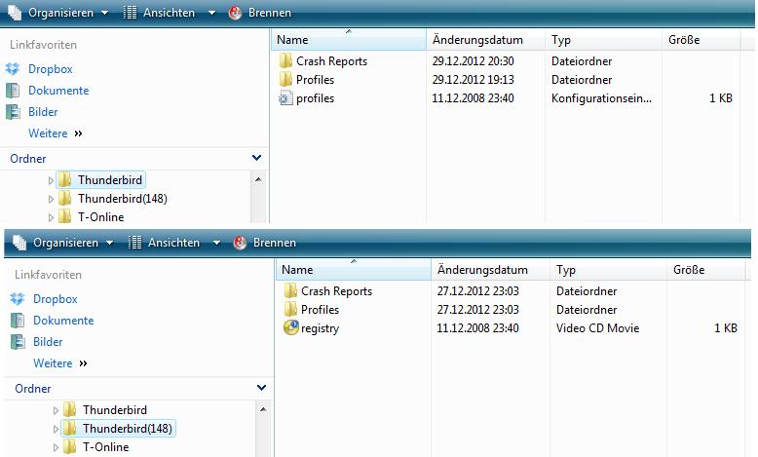This screenshot has height=457, width=758.
Task: Click Dropbox icon in lower window sidebar
Action: pos(18,299)
